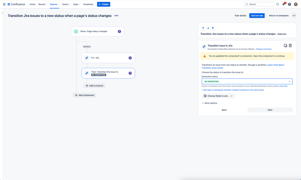The width and height of the screenshot is (301, 180).
Task: Open the Recent dropdown menu
Action: pyautogui.click(x=42, y=4)
